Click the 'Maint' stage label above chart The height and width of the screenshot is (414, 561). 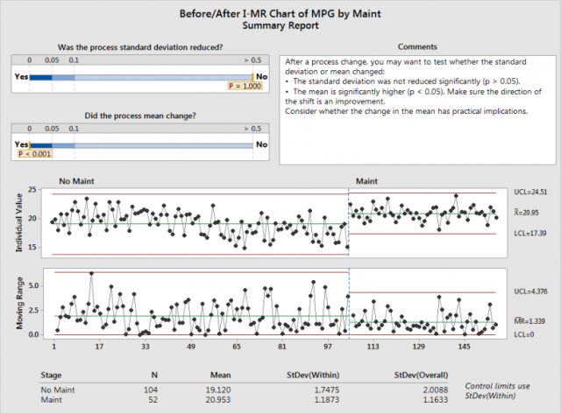click(x=366, y=181)
